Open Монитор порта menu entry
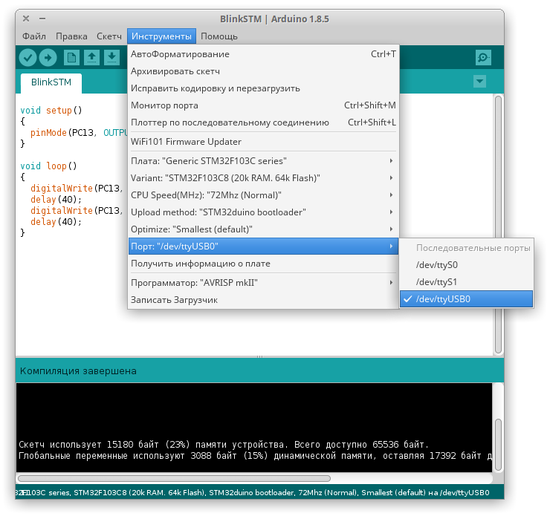Image resolution: width=550 pixels, height=516 pixels. tap(263, 105)
